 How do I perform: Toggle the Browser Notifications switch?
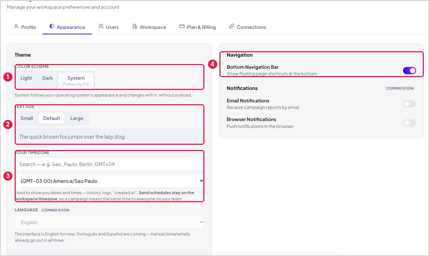[x=409, y=123]
